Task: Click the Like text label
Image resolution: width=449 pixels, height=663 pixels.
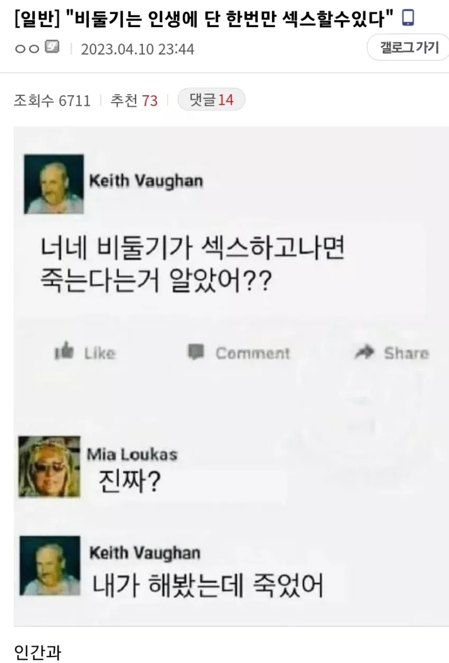Action: pyautogui.click(x=99, y=353)
